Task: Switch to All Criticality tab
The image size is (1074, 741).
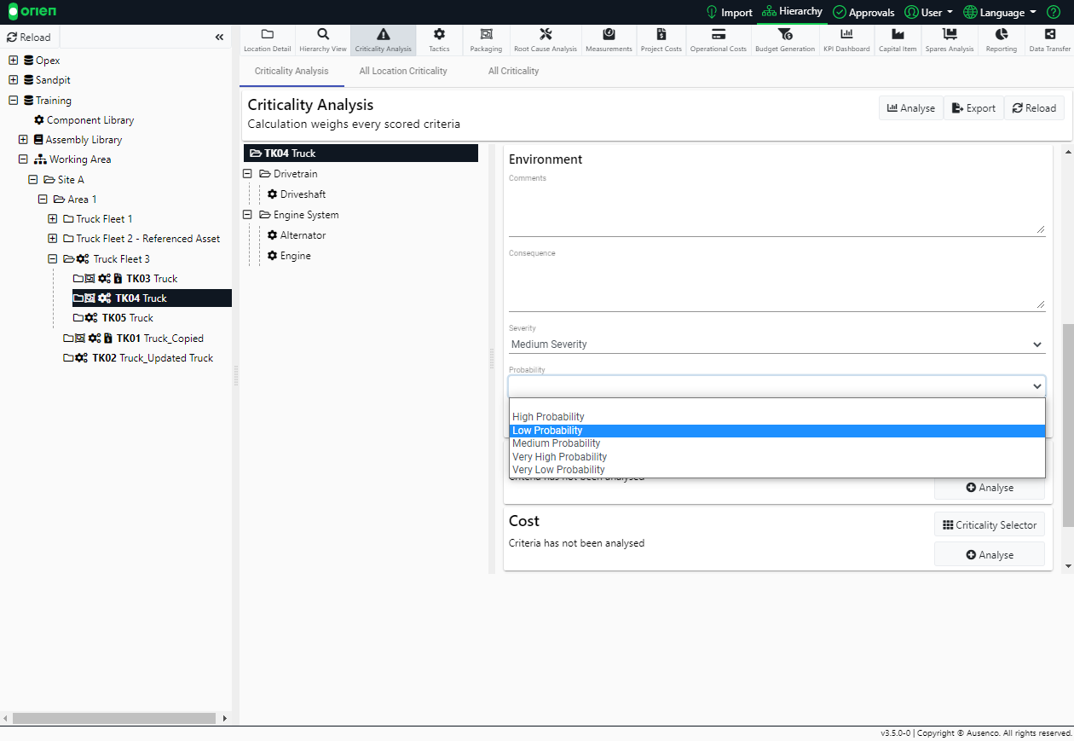Action: [513, 71]
